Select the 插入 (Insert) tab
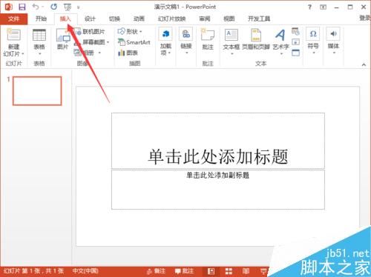The width and height of the screenshot is (371, 277). (x=65, y=19)
